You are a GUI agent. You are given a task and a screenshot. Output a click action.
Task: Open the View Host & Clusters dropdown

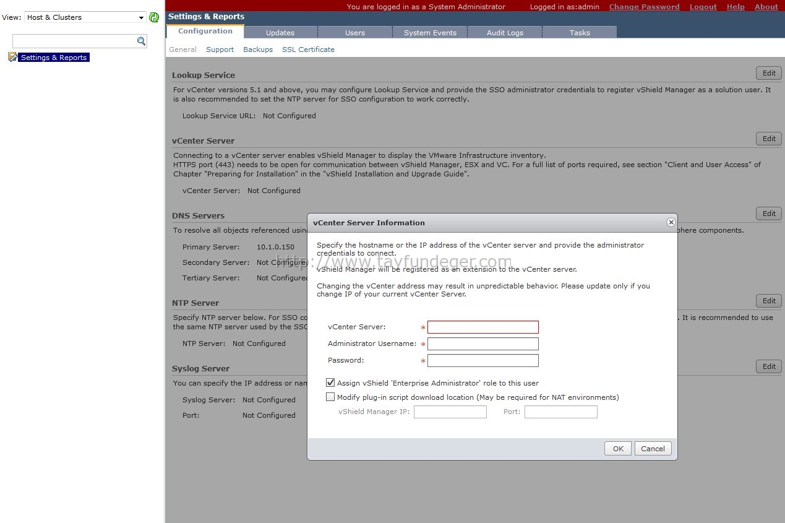85,17
